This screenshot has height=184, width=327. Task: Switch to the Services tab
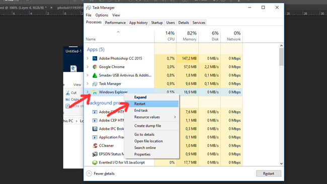pyautogui.click(x=199, y=23)
